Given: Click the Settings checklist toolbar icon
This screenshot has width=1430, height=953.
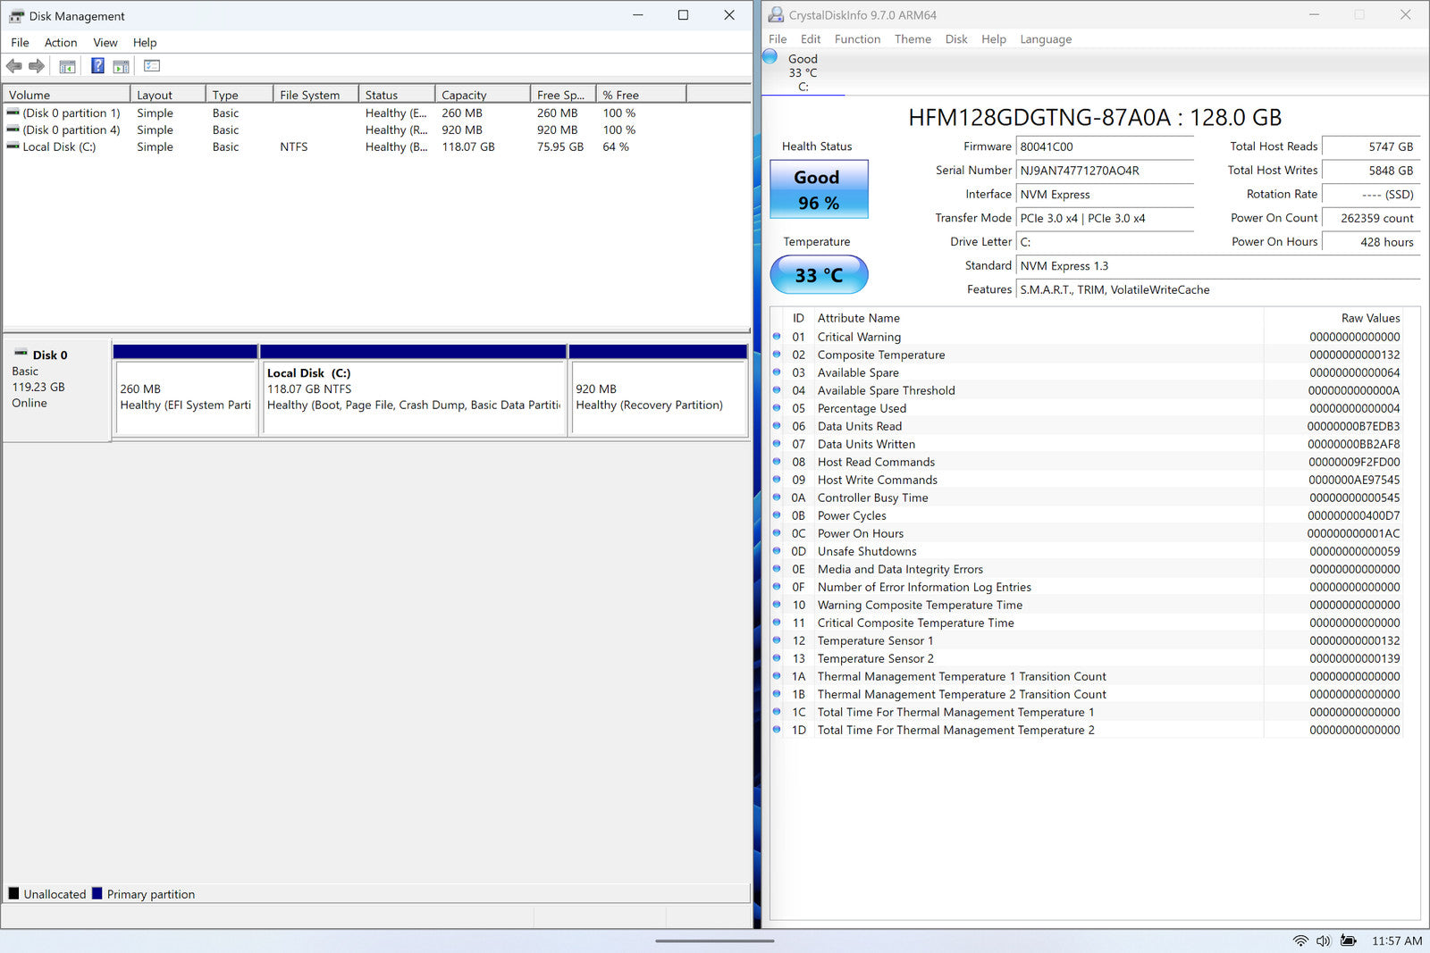Looking at the screenshot, I should click(152, 66).
